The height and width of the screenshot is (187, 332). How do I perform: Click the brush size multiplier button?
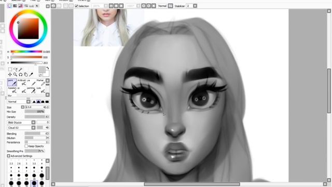(x=23, y=107)
